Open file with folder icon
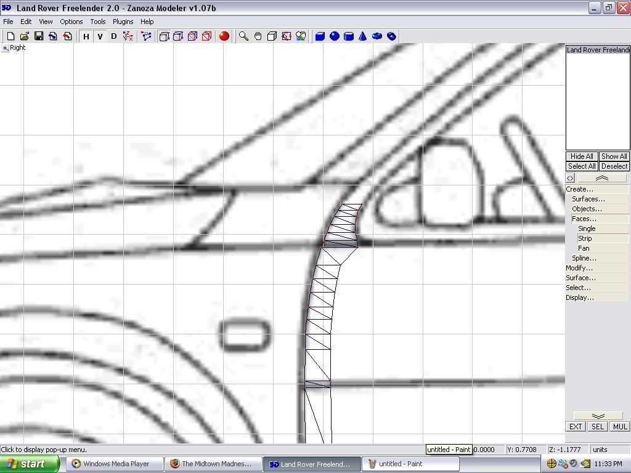 click(25, 36)
